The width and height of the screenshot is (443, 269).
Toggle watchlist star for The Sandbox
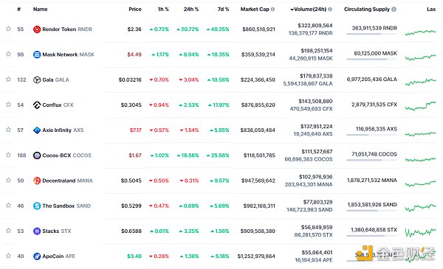8,206
